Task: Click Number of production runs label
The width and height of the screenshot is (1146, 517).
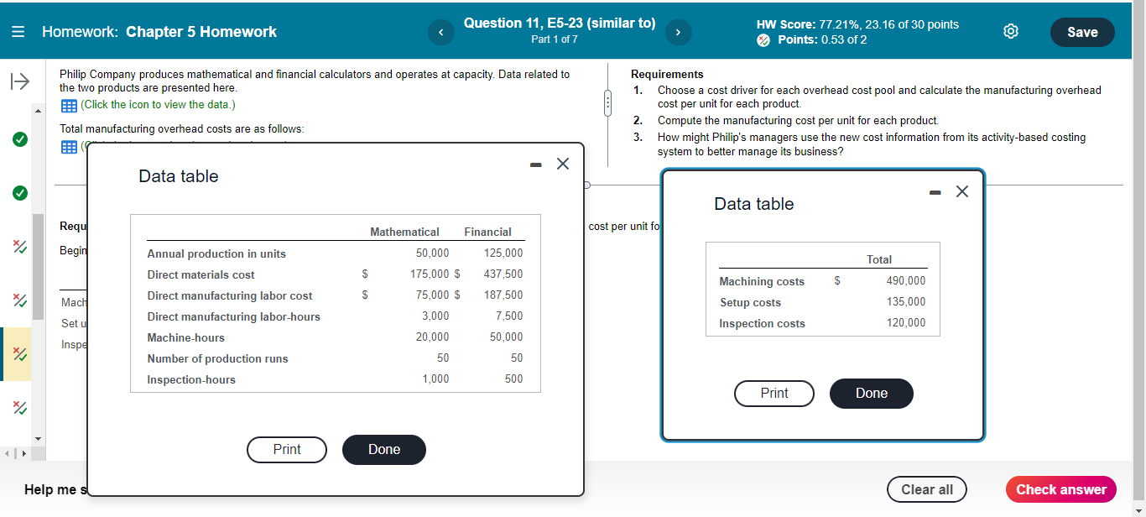Action: pos(217,358)
